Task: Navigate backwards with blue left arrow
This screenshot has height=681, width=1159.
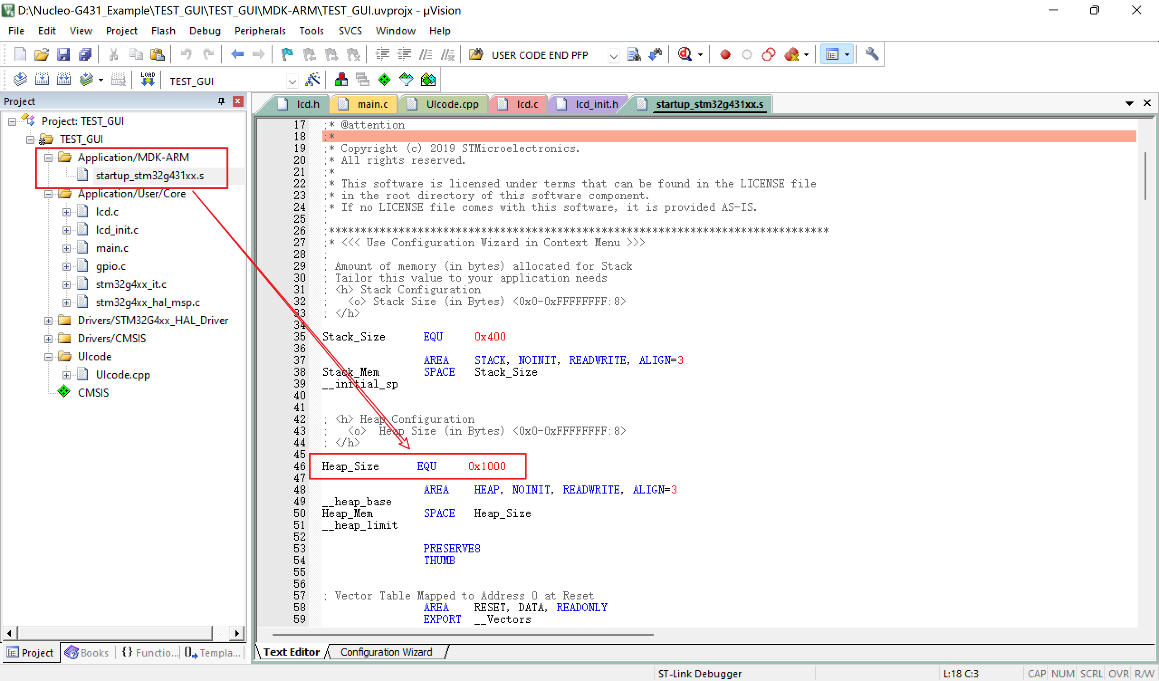Action: (237, 55)
